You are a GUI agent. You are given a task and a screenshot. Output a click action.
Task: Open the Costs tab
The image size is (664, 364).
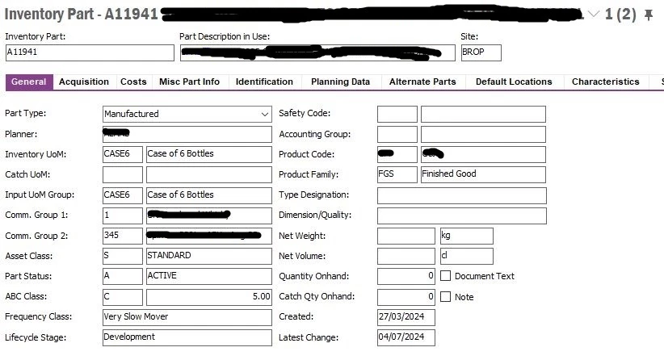pos(133,82)
